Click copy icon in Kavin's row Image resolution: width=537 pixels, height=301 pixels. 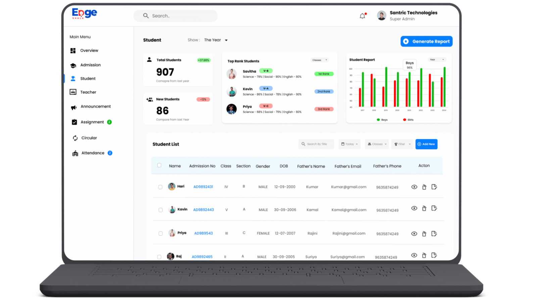pos(424,209)
